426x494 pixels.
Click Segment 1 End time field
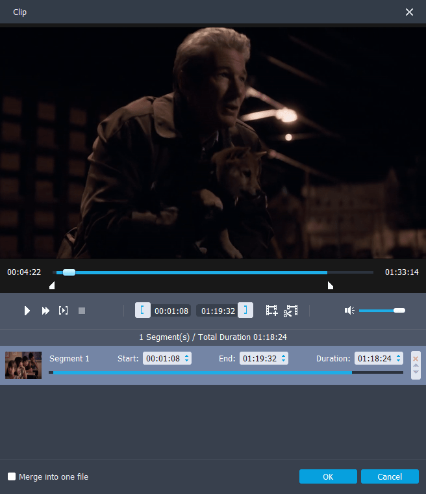(x=264, y=359)
